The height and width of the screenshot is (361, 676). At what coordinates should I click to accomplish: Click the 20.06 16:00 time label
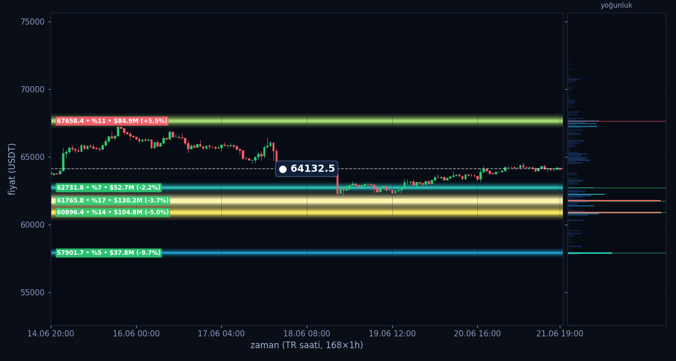[x=477, y=334]
